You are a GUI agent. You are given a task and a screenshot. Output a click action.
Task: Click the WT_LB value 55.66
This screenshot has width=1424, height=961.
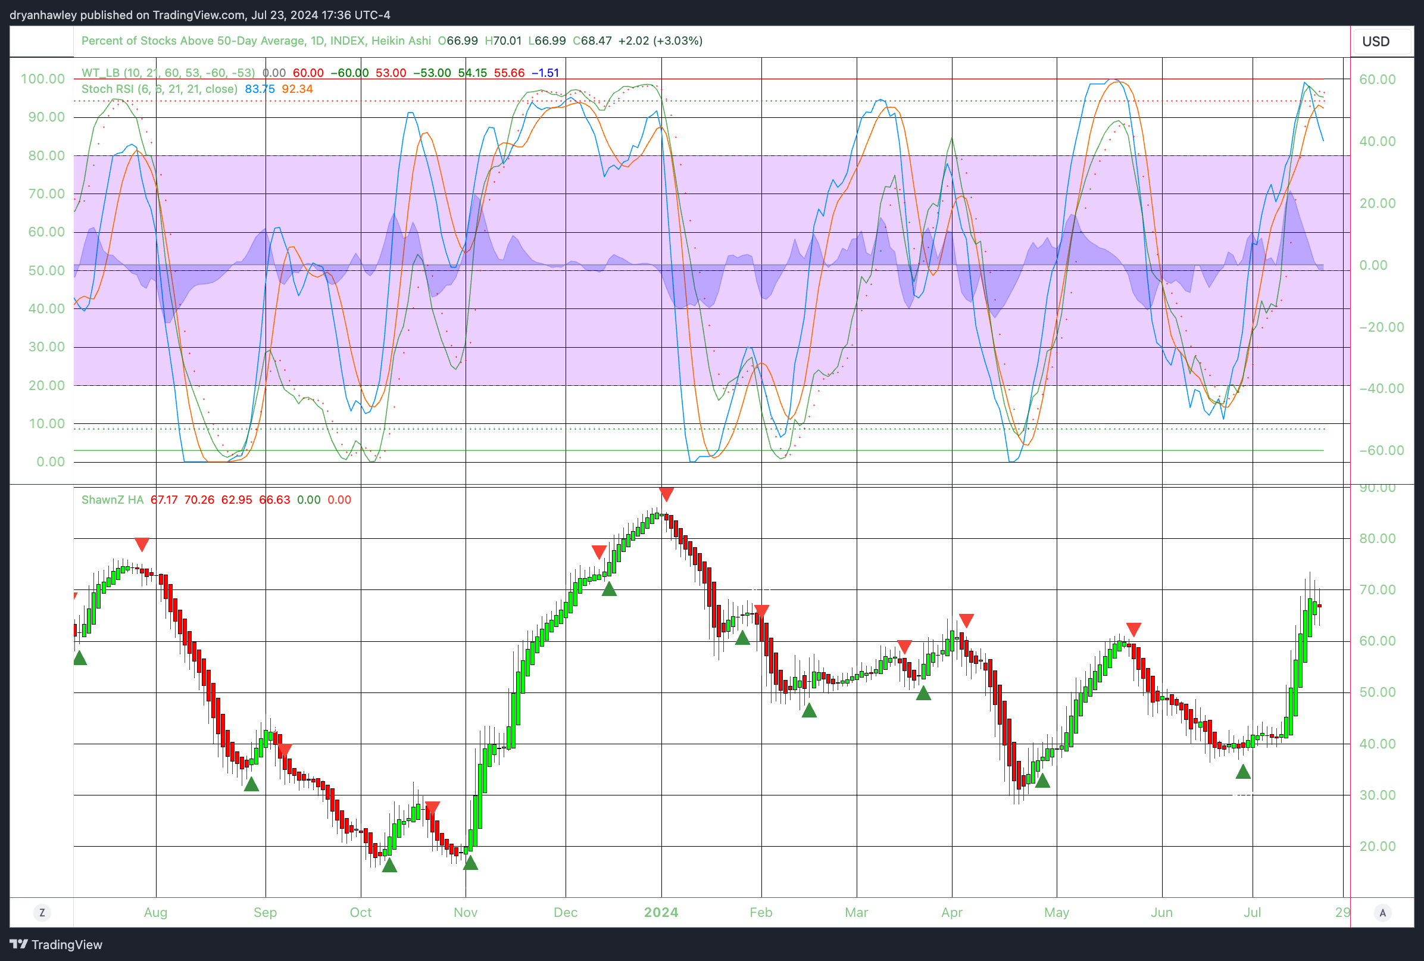(509, 73)
